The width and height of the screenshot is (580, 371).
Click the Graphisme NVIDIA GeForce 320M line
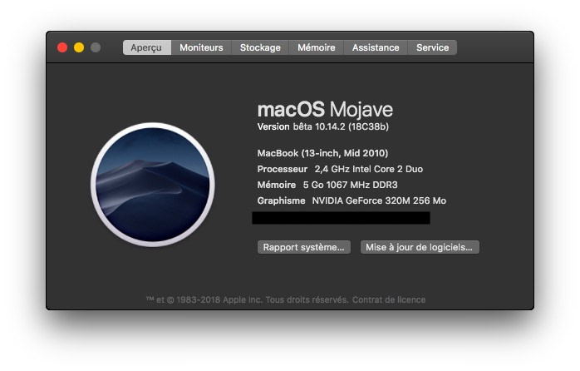click(x=351, y=200)
